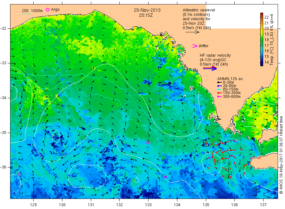
Task: Click the magenta drifter chevron legend symbol
Action: [x=195, y=46]
